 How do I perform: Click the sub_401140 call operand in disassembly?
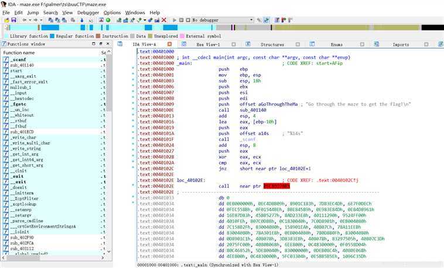[253, 110]
